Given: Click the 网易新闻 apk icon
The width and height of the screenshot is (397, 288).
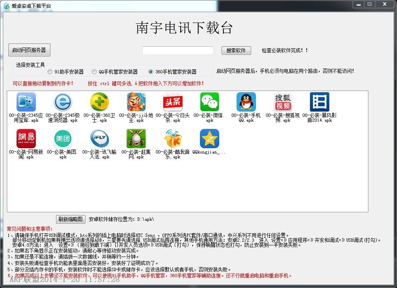Looking at the screenshot, I should pyautogui.click(x=26, y=139).
